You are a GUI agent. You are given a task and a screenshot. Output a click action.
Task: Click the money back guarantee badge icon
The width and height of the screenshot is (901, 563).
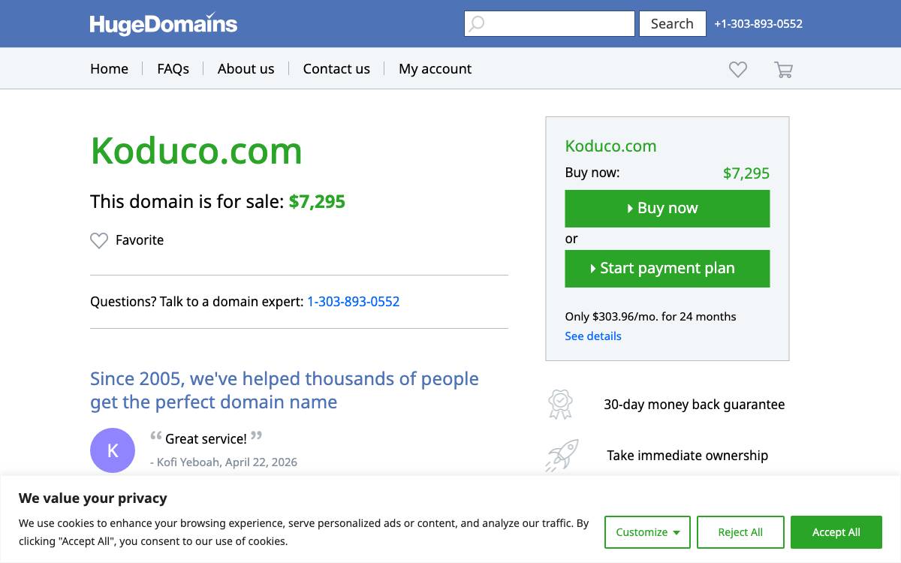[x=560, y=404]
